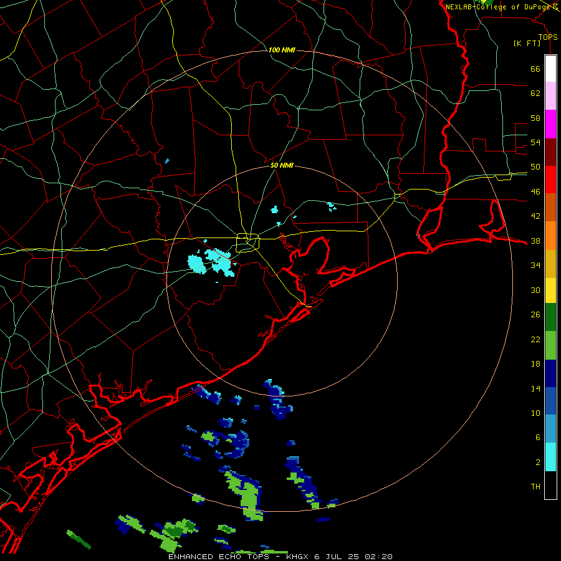Click the '66' legend value label
This screenshot has height=561, width=561.
click(x=535, y=69)
